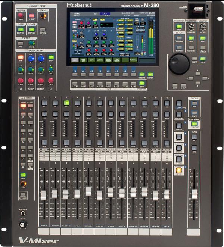Hit the EXIT button
The image size is (224, 247).
click(175, 85)
